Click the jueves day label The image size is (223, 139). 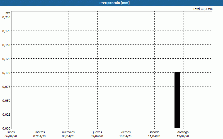pyautogui.click(x=97, y=132)
